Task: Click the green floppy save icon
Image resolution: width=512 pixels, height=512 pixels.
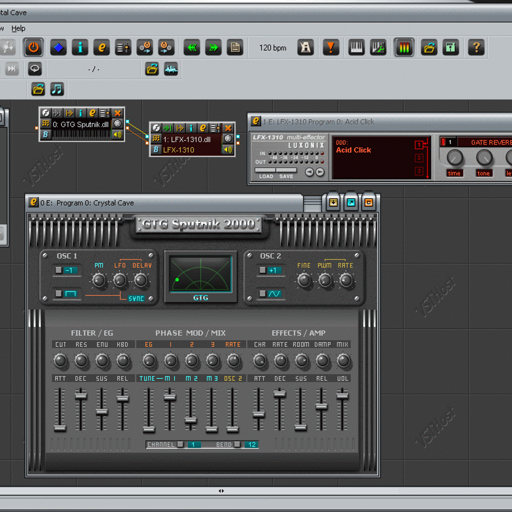Action: (x=451, y=48)
